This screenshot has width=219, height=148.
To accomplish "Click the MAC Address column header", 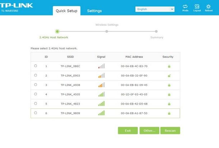I will 134,57.
